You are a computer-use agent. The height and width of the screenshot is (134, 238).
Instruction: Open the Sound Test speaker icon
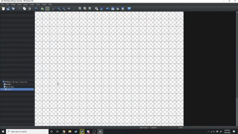tap(107, 9)
